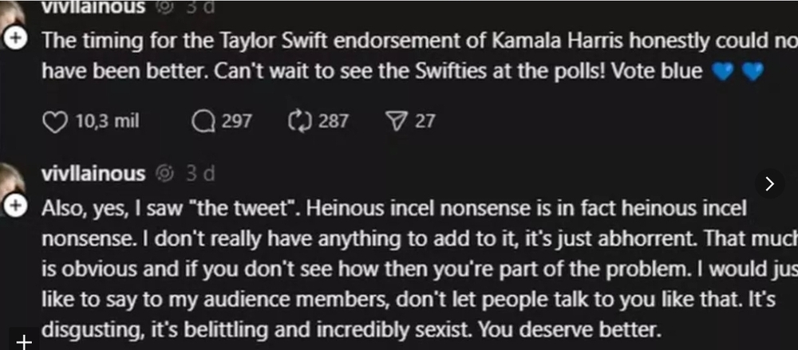Repost using the circular arrows icon
Image resolution: width=798 pixels, height=350 pixels.
297,121
